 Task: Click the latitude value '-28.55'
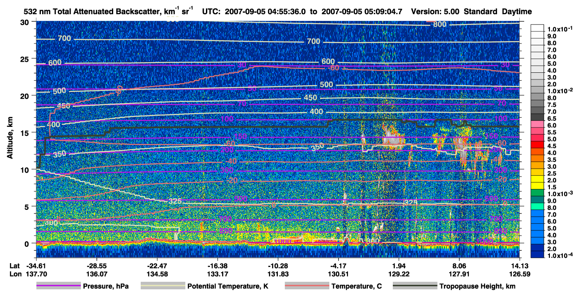pyautogui.click(x=96, y=265)
